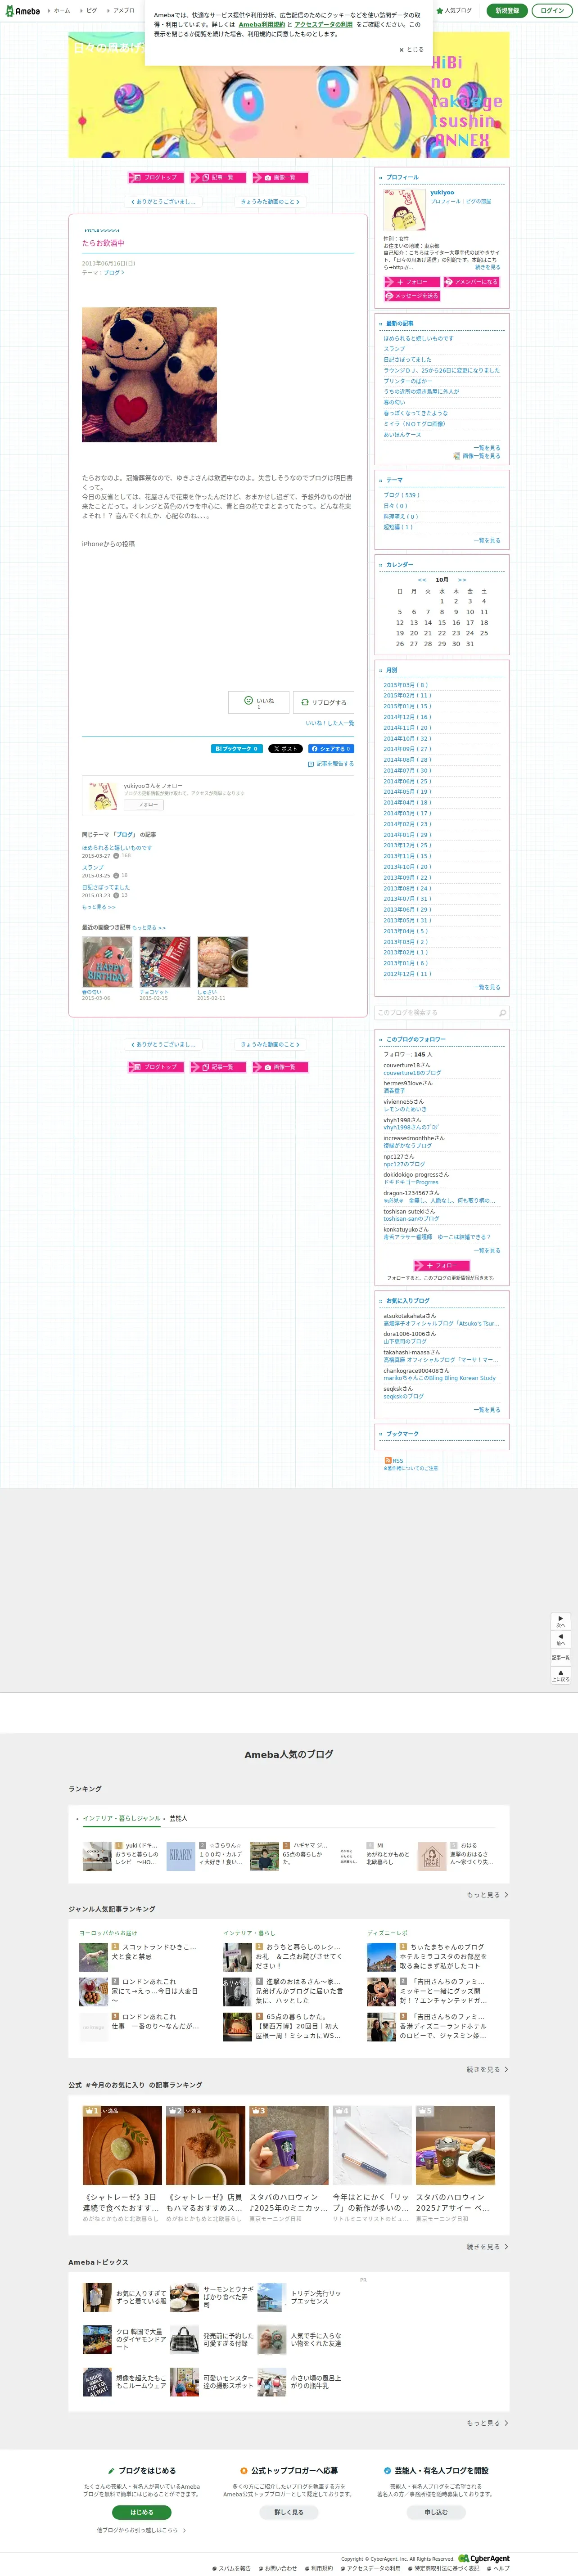Screen dimensions: 578x2576
Task: Click the green 新規登録 button
Action: click(x=507, y=11)
